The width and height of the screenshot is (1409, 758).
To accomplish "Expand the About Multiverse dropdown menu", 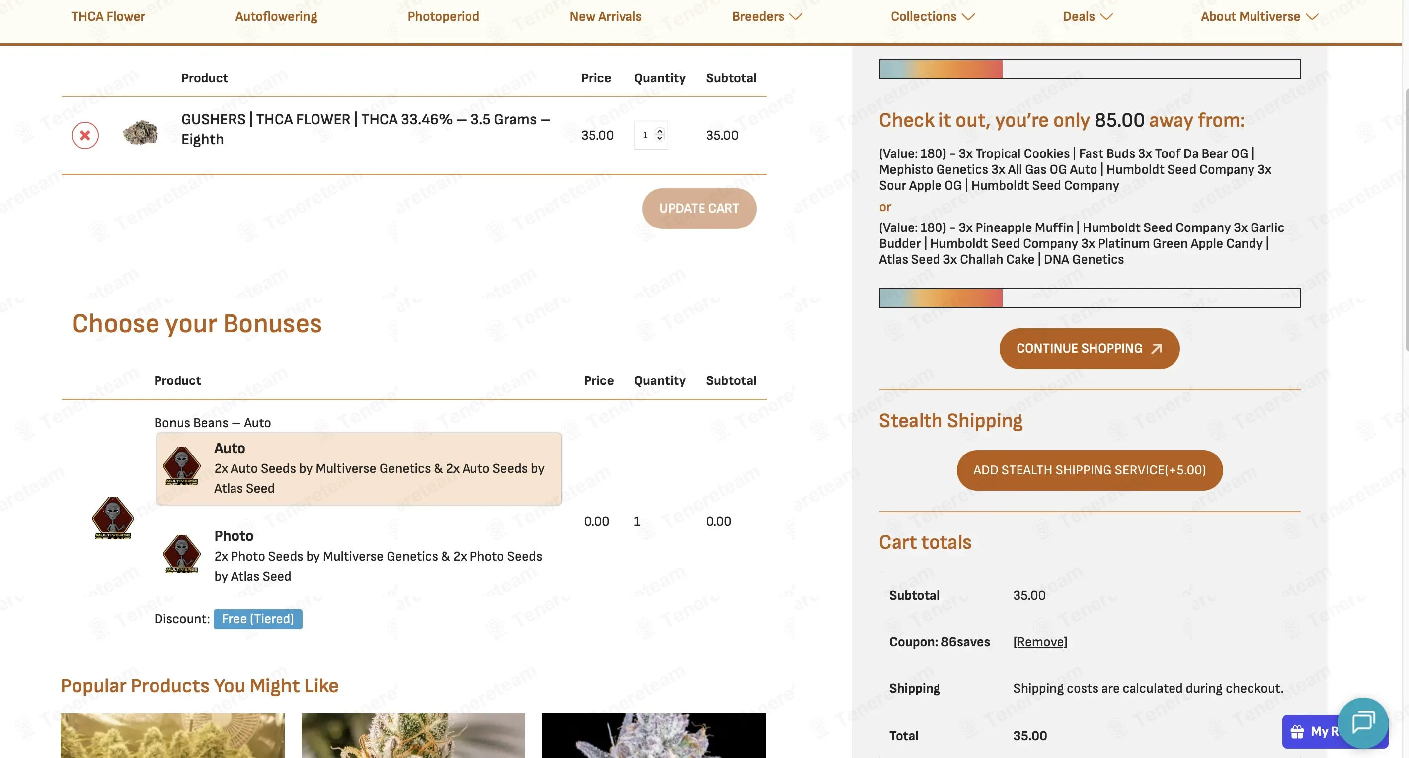I will (x=1259, y=16).
